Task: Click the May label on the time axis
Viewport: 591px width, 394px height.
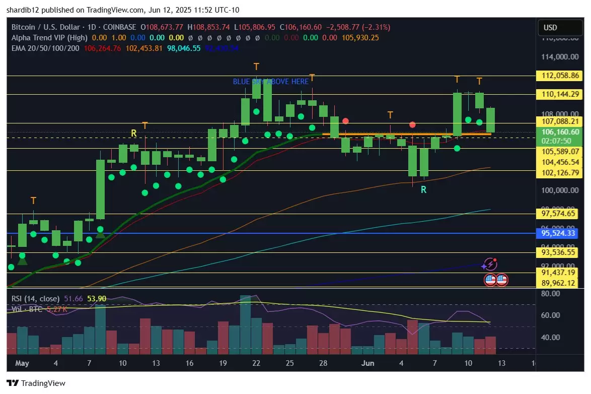Action: (22, 363)
